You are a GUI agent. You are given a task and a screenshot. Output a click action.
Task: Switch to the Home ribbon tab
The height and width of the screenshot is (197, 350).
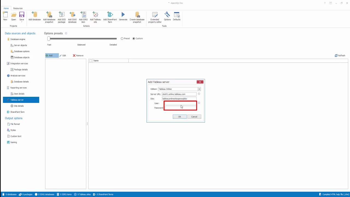[6, 8]
